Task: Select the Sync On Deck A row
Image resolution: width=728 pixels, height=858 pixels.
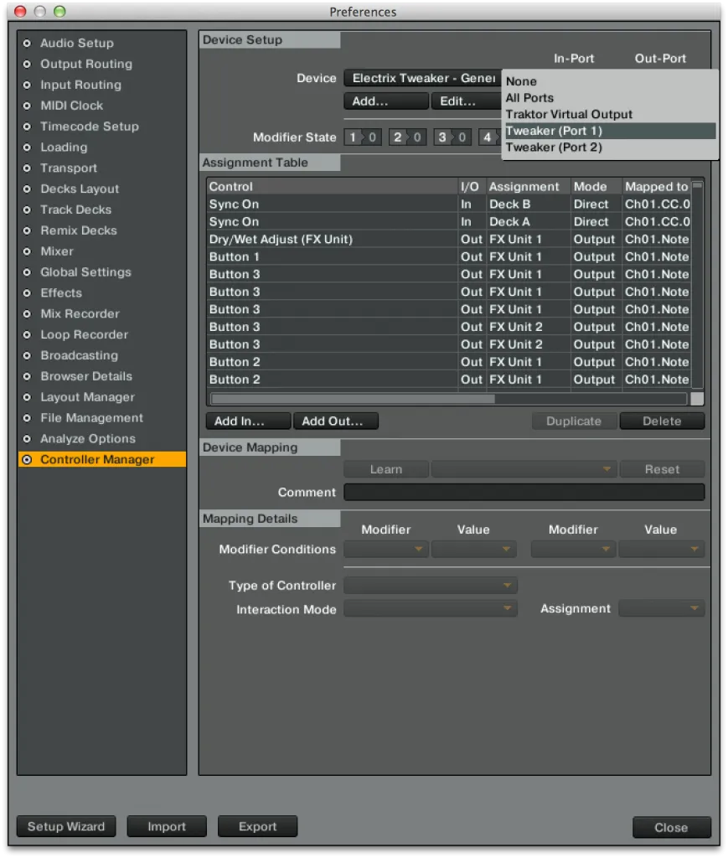Action: click(449, 221)
